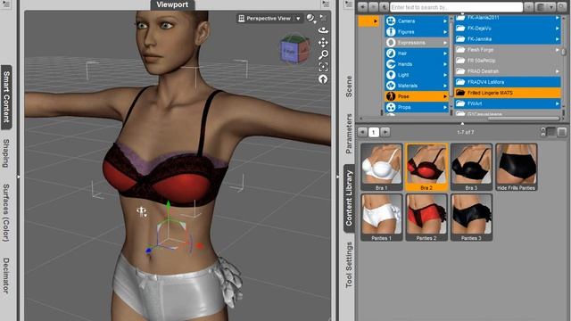
Task: Expand the Flesh Forge folder arrow
Action: click(557, 50)
